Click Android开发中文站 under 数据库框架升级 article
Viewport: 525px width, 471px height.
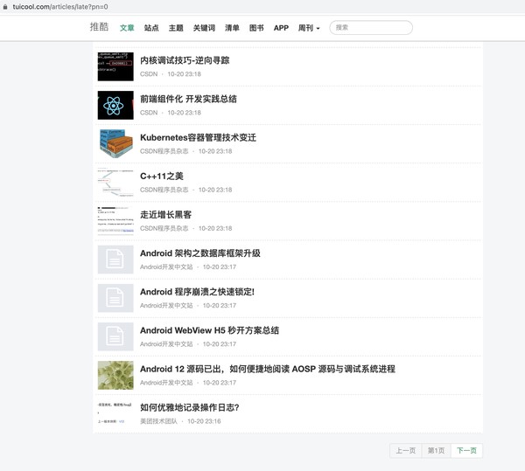[x=166, y=267]
